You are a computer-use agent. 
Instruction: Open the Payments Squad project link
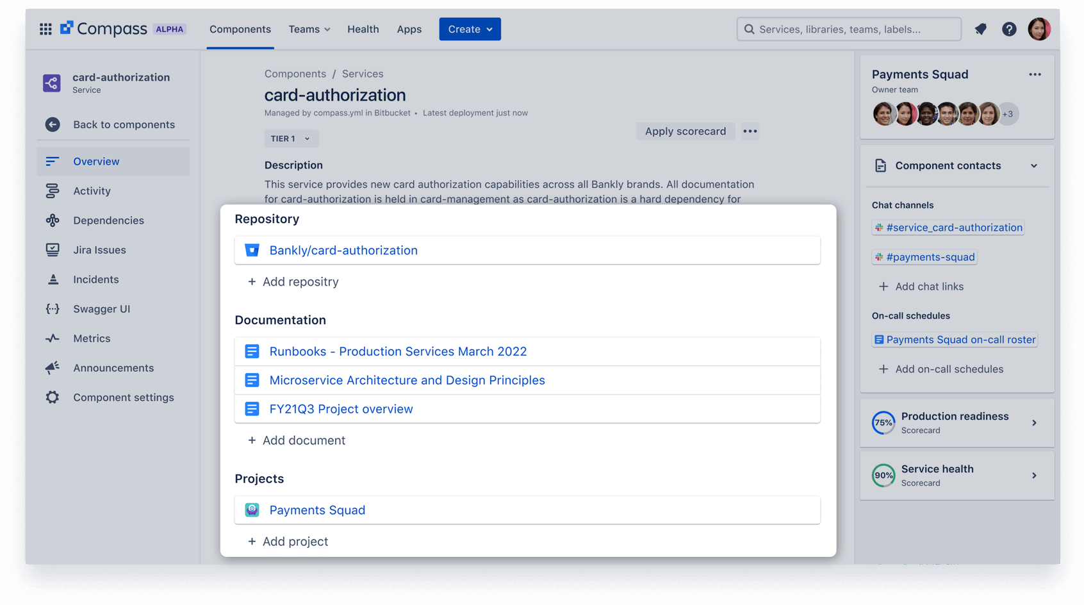pos(317,510)
